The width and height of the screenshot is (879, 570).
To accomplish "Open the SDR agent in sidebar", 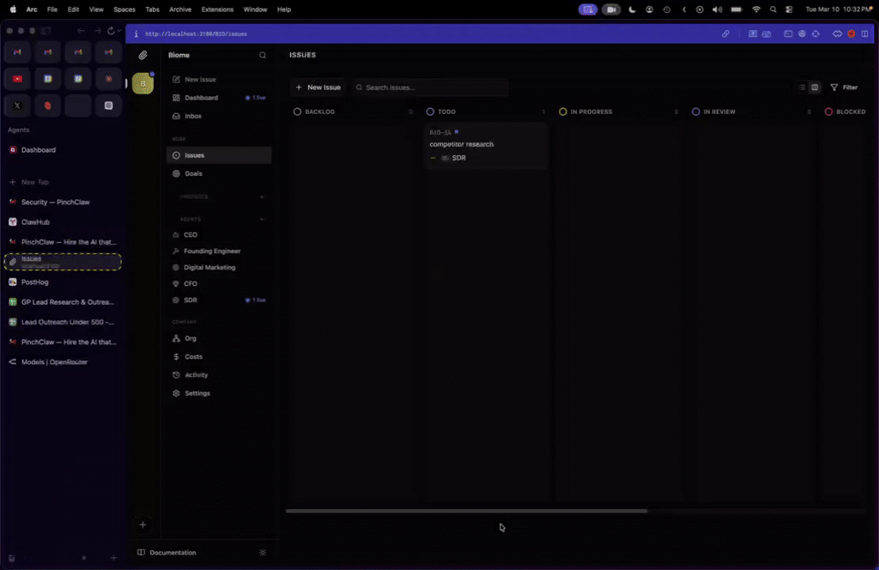I will [219, 300].
